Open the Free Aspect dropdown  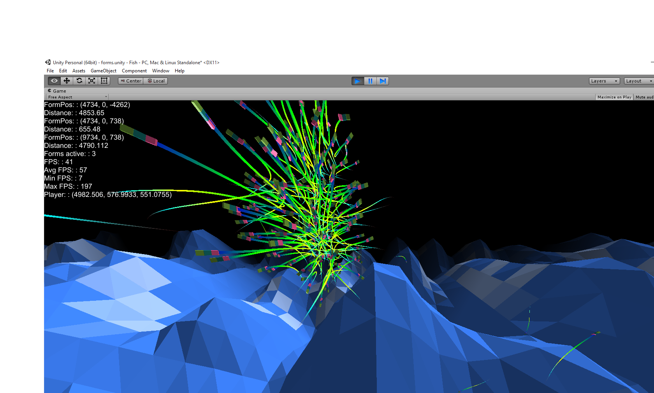pos(77,97)
